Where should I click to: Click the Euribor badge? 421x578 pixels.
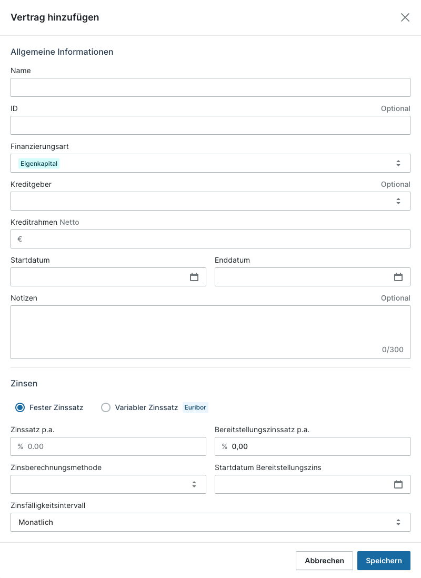(195, 407)
